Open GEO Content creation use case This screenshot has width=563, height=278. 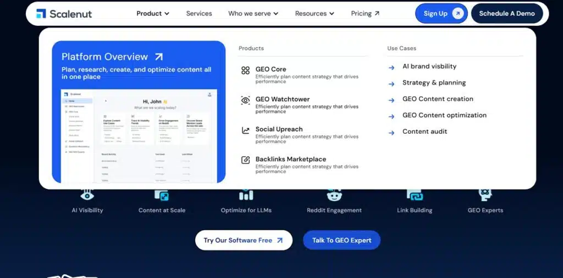tap(438, 99)
